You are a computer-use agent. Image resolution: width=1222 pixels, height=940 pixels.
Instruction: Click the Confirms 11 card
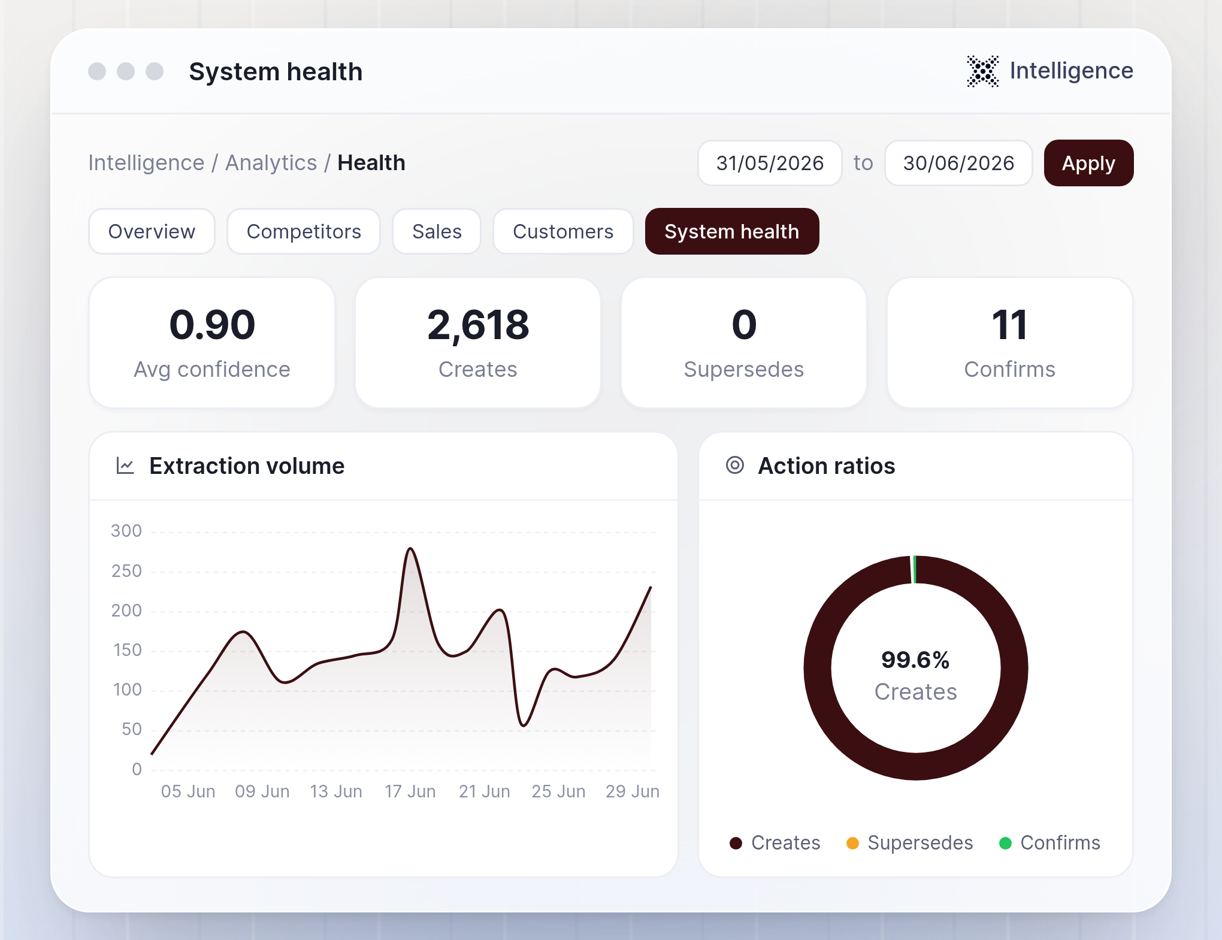pyautogui.click(x=1010, y=343)
